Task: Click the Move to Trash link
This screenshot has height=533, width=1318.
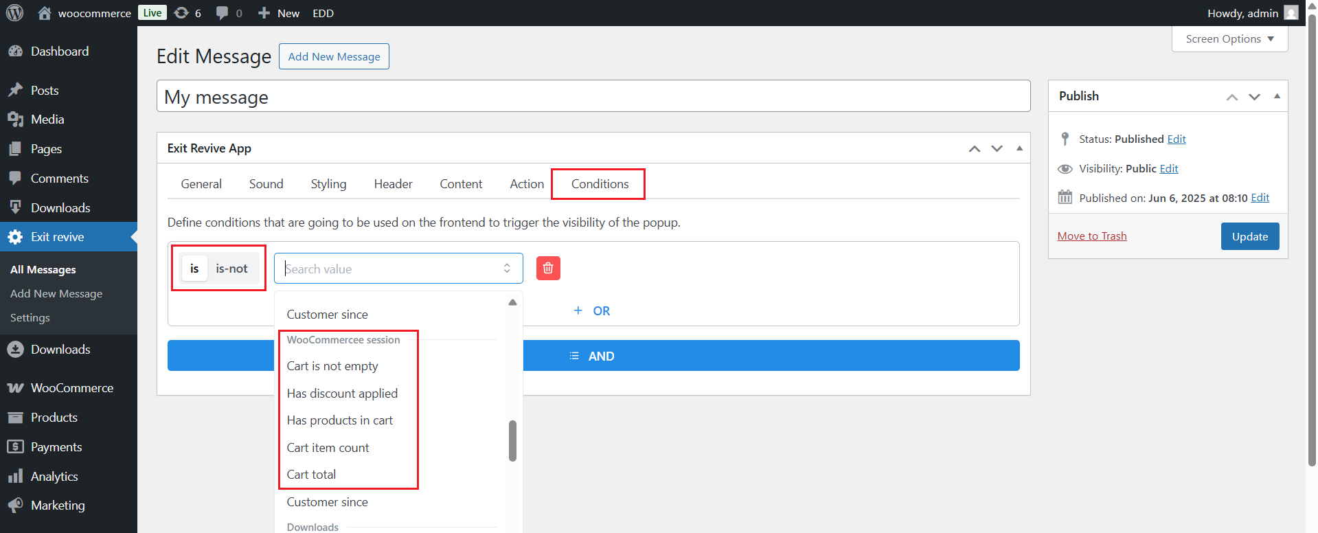Action: (1092, 236)
